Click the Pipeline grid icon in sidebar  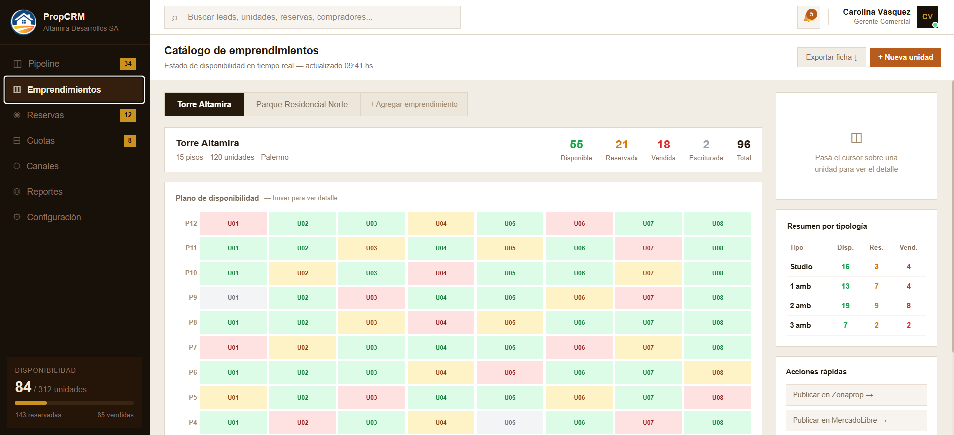point(18,64)
